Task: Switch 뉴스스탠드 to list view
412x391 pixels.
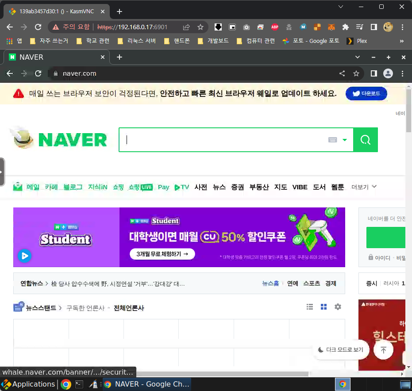Action: coord(309,307)
